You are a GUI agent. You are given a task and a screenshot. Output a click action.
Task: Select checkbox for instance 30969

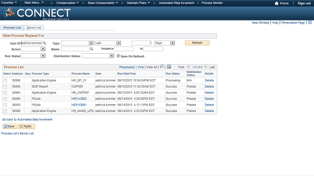coord(5,80)
